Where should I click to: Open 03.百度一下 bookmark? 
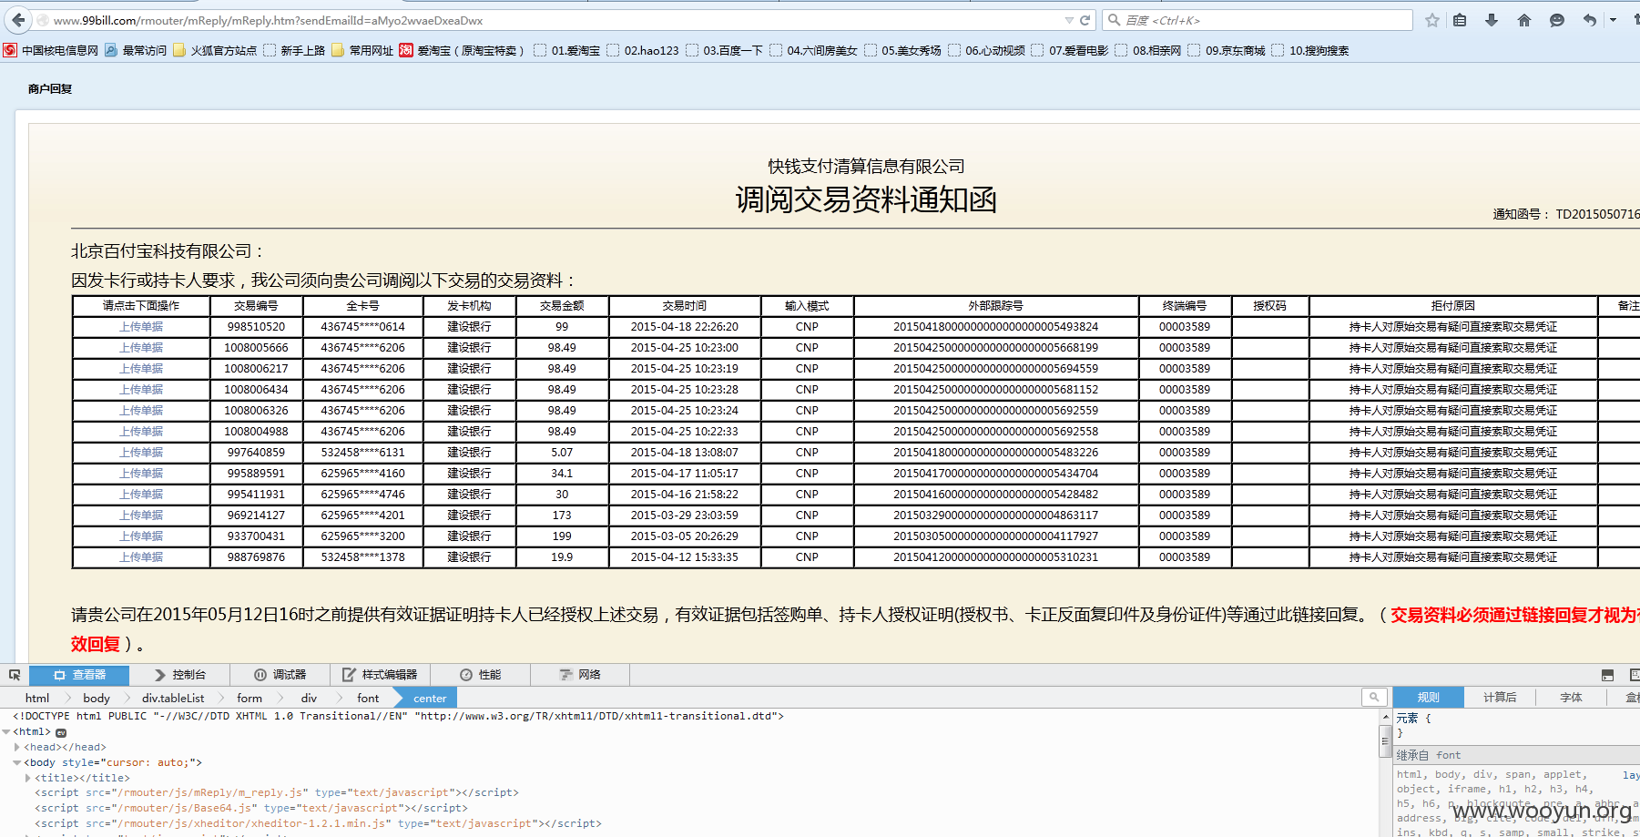724,50
